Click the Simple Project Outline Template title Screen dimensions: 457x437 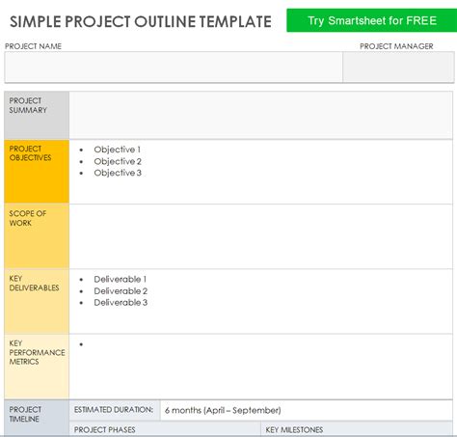pyautogui.click(x=141, y=22)
